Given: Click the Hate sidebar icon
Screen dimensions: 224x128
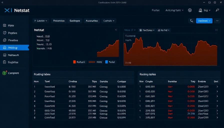Looking at the screenshot, I should 4,25.
